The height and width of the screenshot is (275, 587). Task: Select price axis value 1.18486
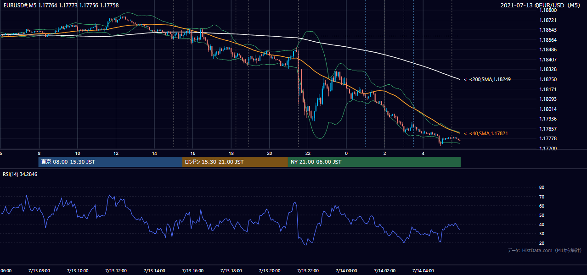click(547, 50)
